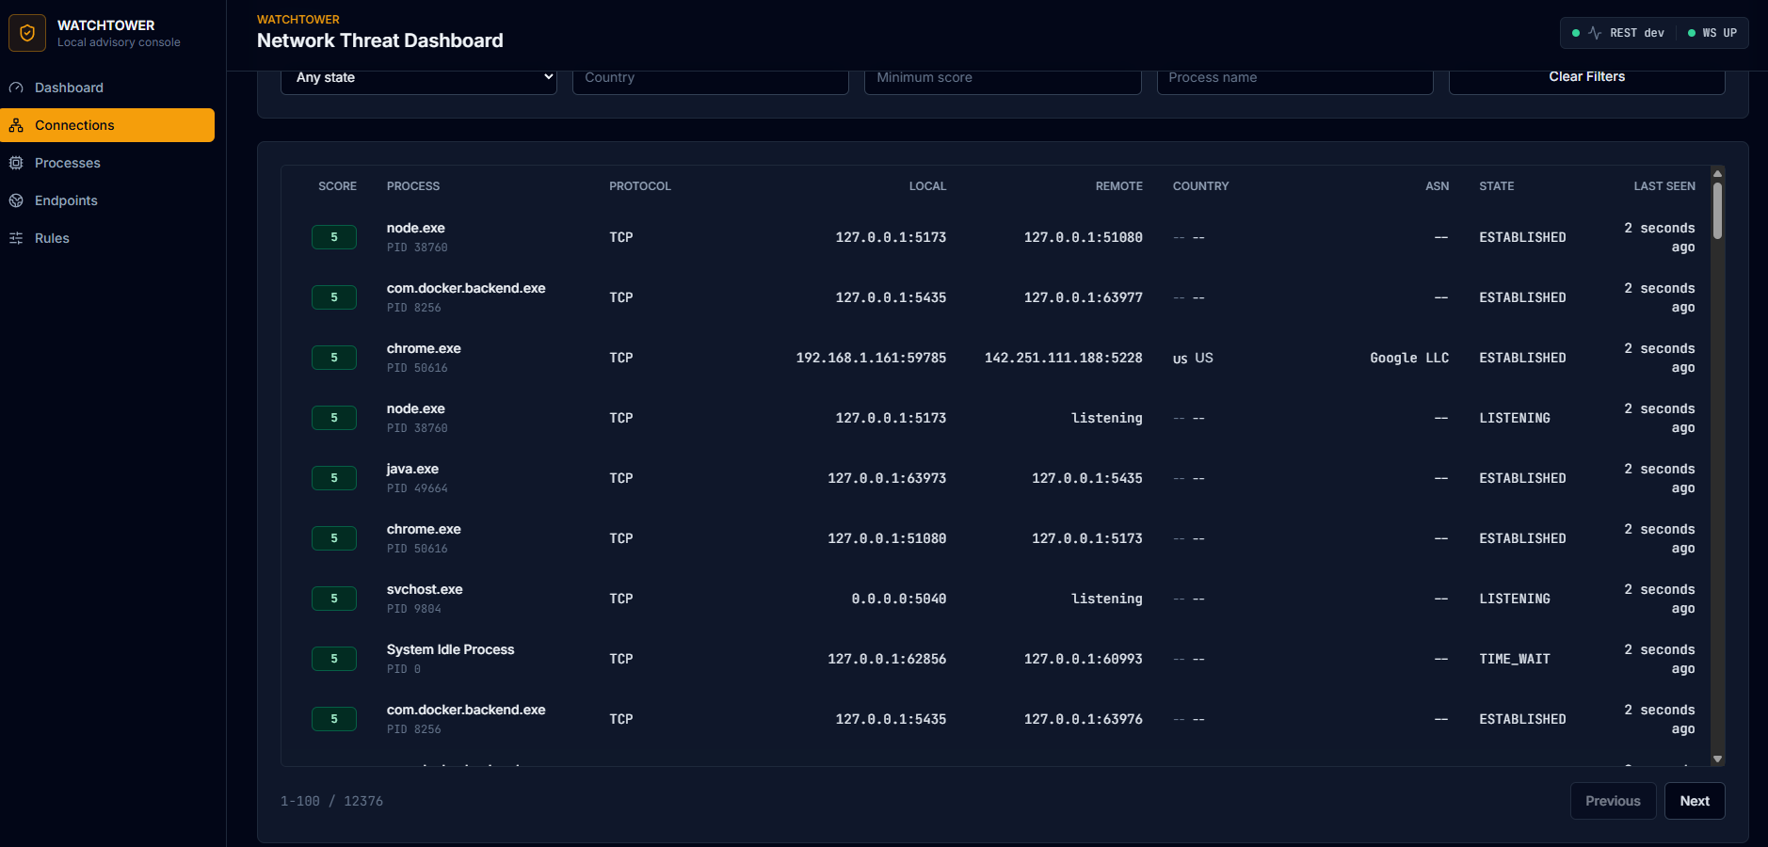Click the Rules sliders icon in sidebar
This screenshot has height=847, width=1768.
pos(16,238)
